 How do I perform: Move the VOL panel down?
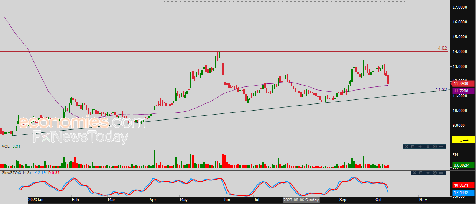pos(428,147)
